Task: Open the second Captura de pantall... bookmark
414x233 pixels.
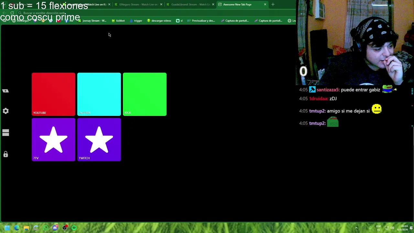Action: click(268, 21)
